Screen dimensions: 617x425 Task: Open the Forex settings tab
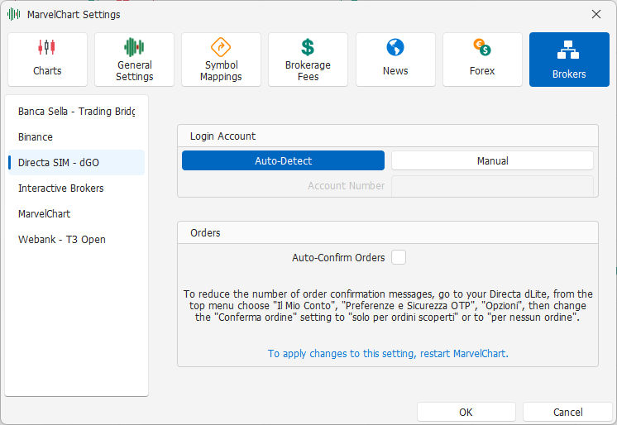(x=482, y=60)
